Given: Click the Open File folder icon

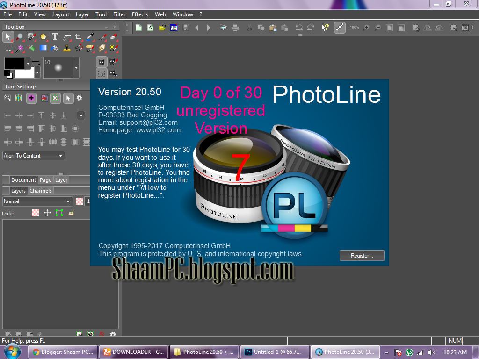Looking at the screenshot, I should [x=162, y=28].
